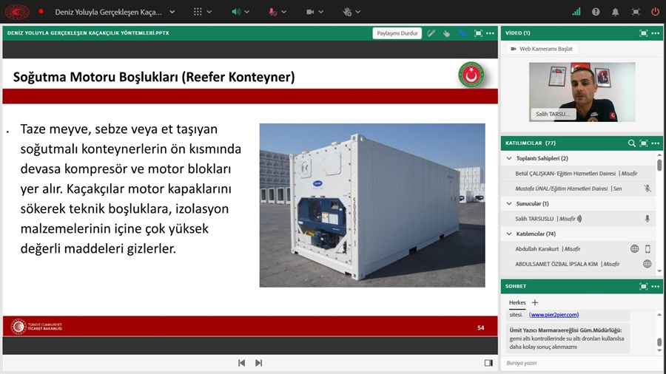Click the raise hand status icon

pos(347,12)
